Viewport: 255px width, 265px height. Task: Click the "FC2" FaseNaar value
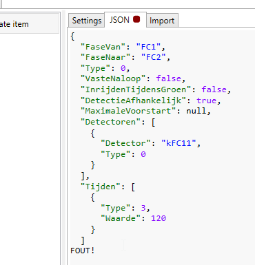tap(154, 57)
